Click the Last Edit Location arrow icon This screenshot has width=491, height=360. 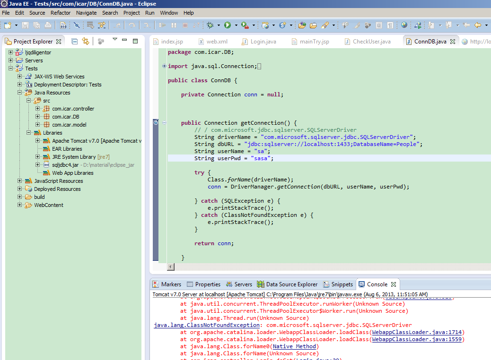(x=466, y=26)
